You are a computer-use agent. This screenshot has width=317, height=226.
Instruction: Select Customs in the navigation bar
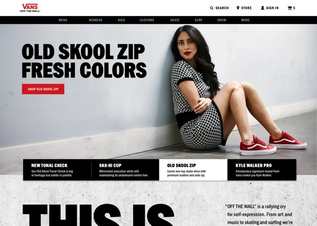[x=147, y=20]
